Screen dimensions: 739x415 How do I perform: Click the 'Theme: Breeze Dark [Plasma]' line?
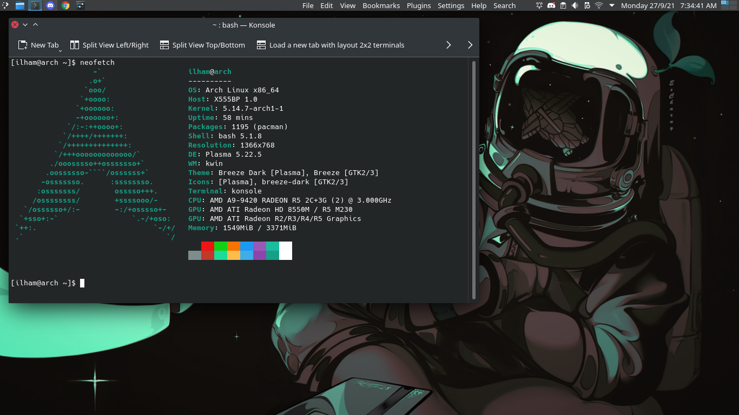[283, 173]
